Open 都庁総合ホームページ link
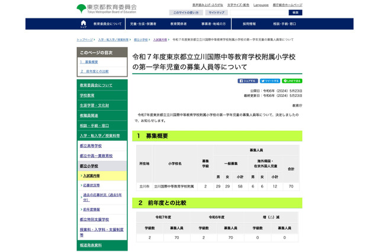Viewport: 379px width, 252px height. pyautogui.click(x=287, y=5)
